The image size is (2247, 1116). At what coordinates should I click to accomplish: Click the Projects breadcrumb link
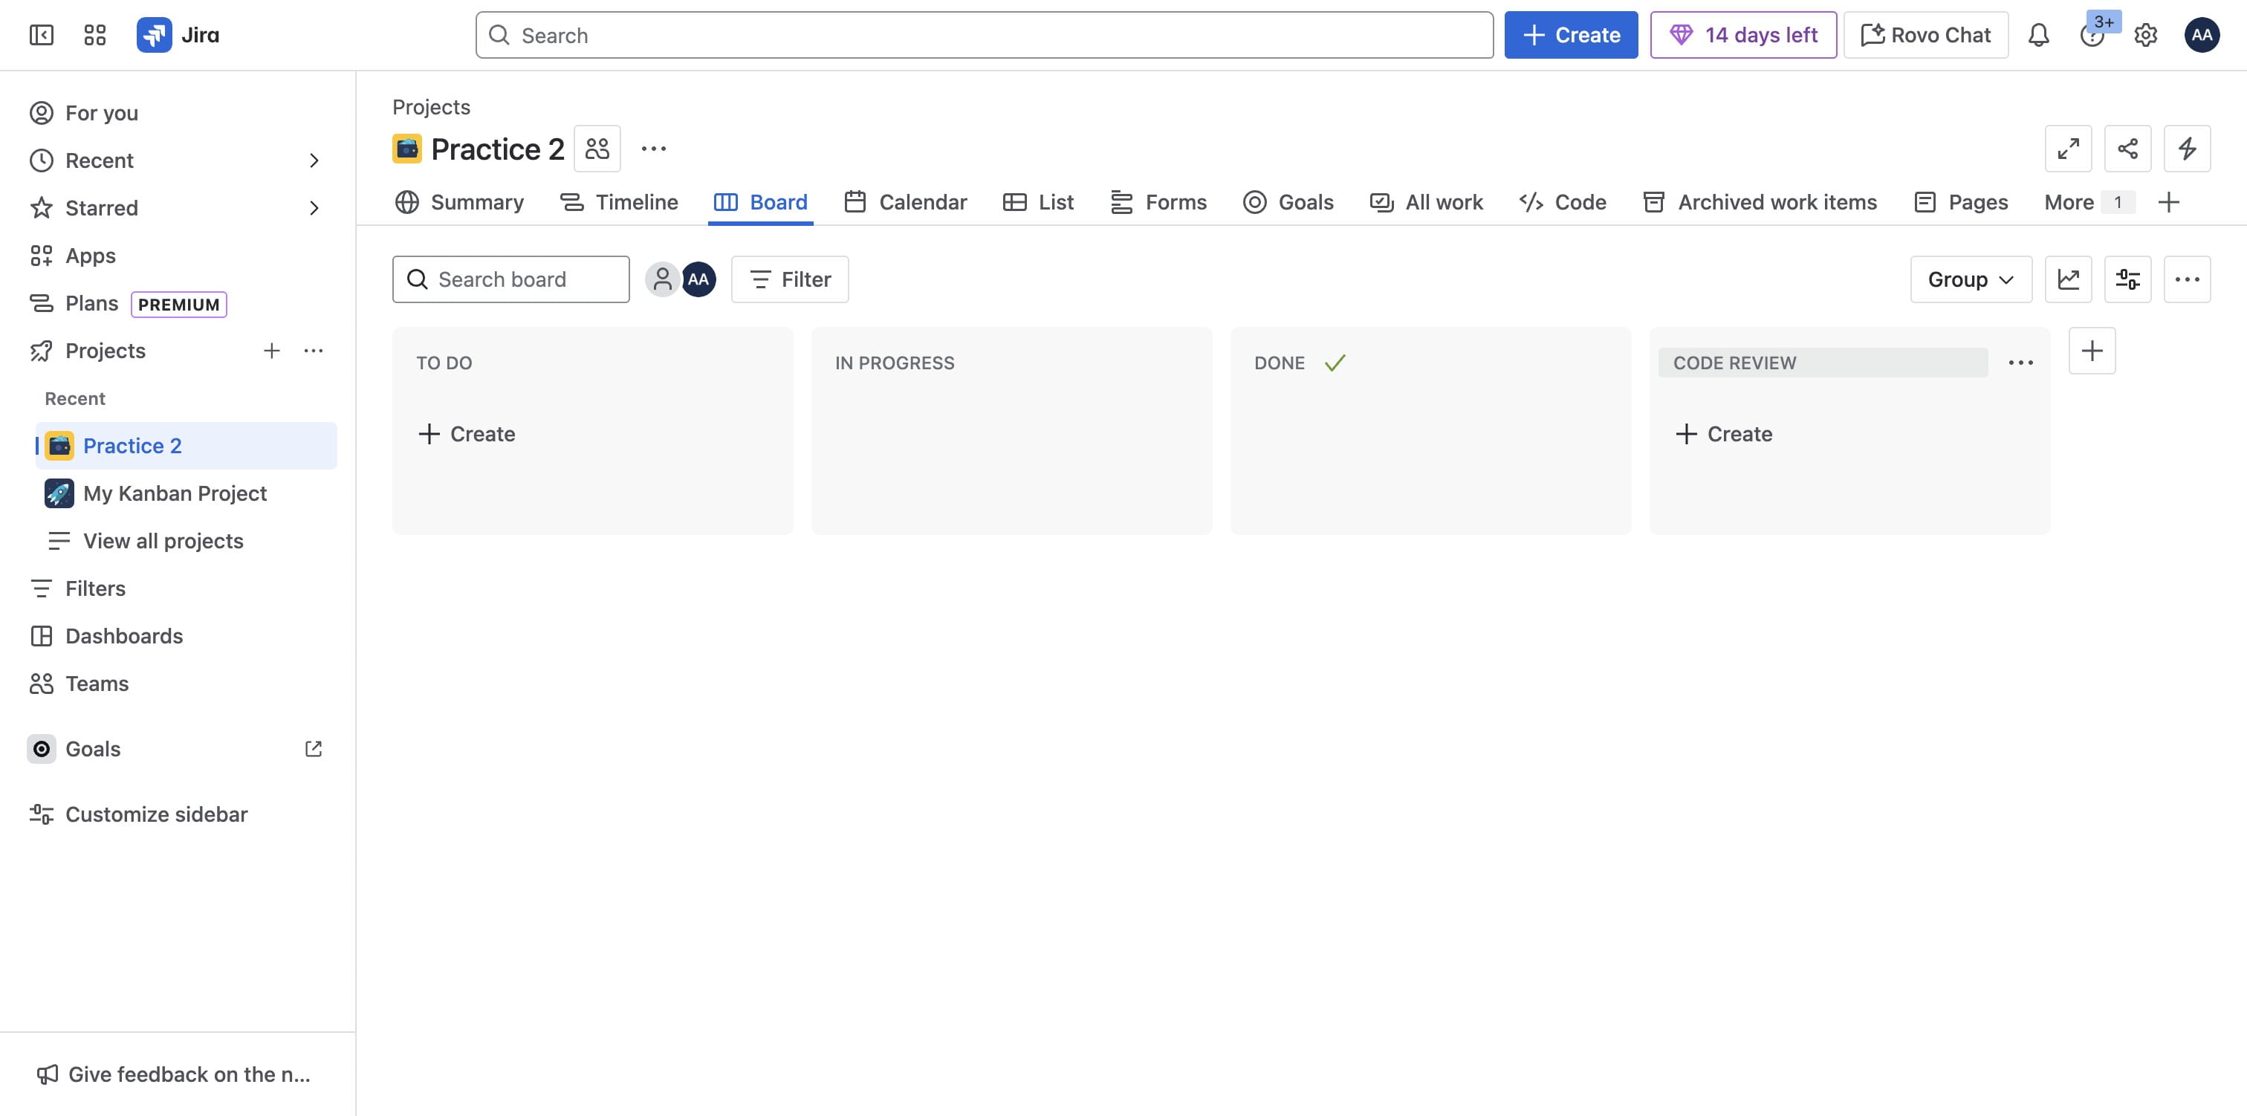(x=431, y=106)
